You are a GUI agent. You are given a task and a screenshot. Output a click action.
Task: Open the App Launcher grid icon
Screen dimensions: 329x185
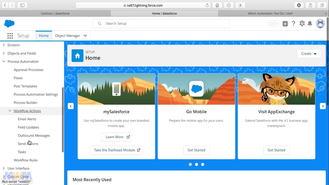[10, 36]
